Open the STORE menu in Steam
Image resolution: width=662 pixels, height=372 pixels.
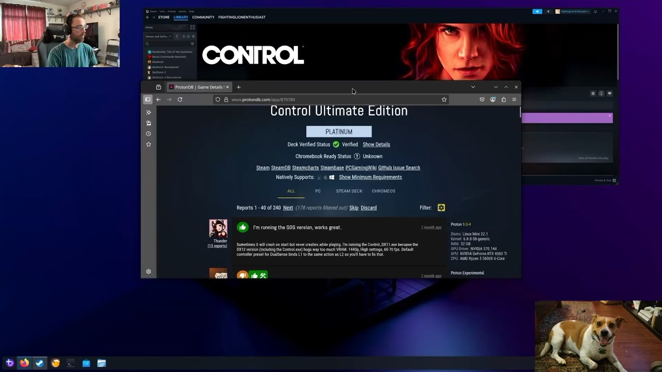(163, 17)
